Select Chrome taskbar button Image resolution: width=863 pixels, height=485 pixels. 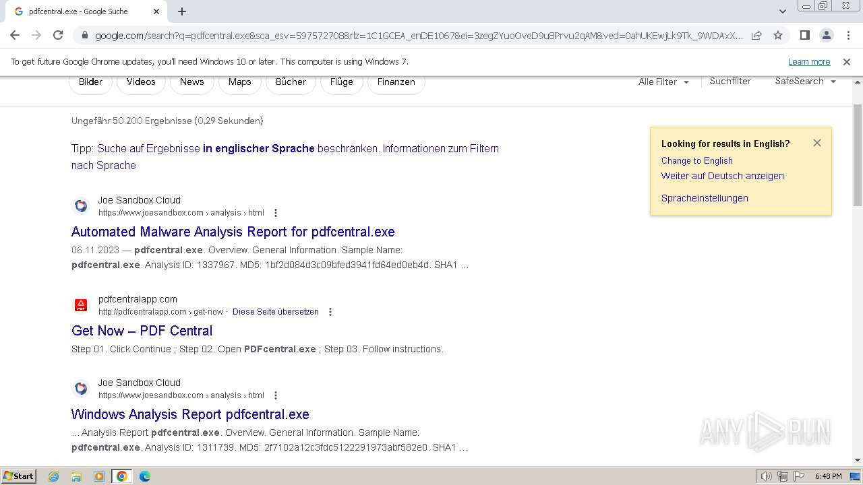[122, 476]
